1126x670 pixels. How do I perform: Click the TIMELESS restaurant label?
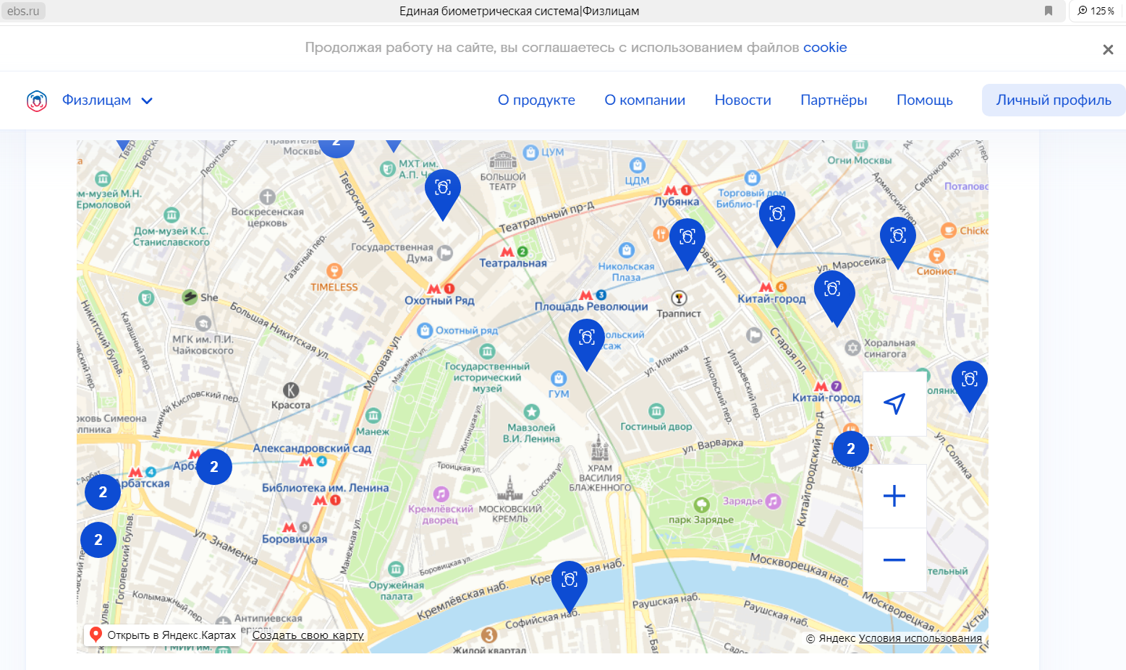pos(334,287)
